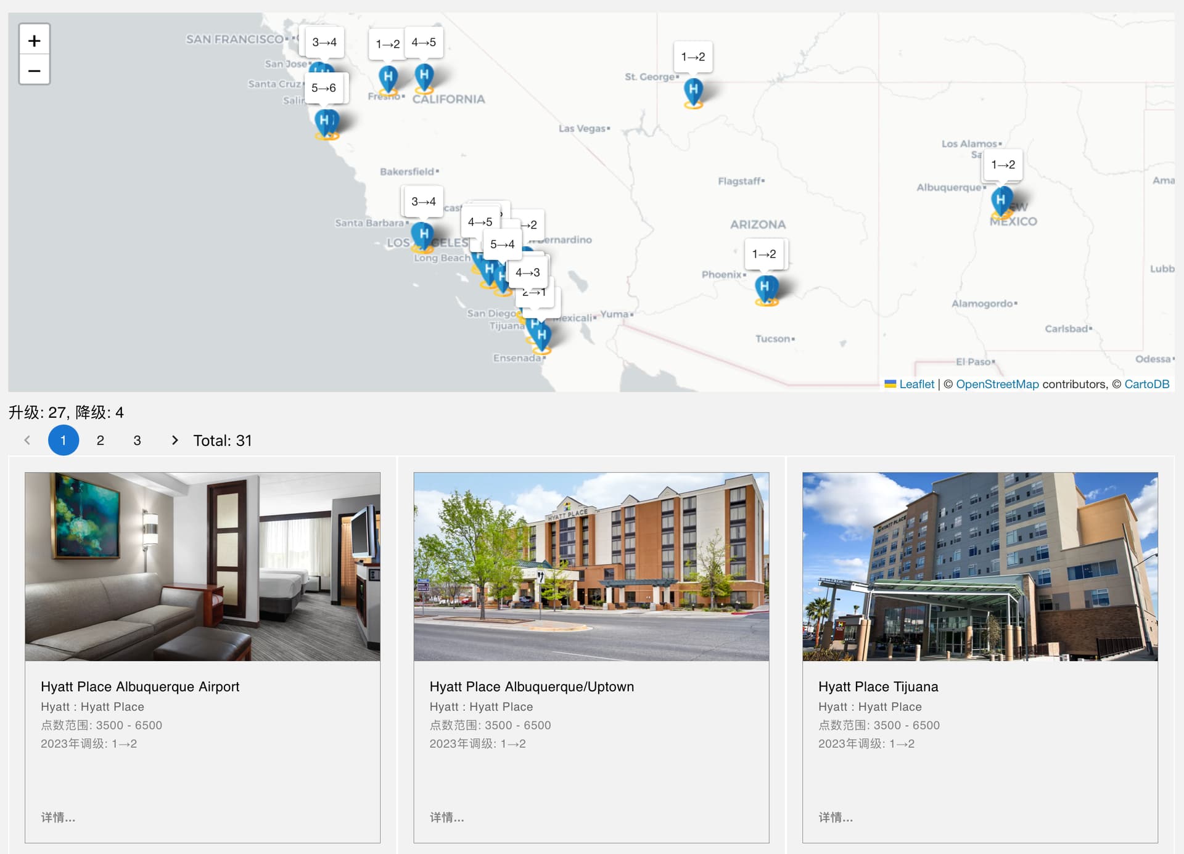Click the 1→2 popup above Phoenix
Screen dimensions: 1184x854
(764, 254)
